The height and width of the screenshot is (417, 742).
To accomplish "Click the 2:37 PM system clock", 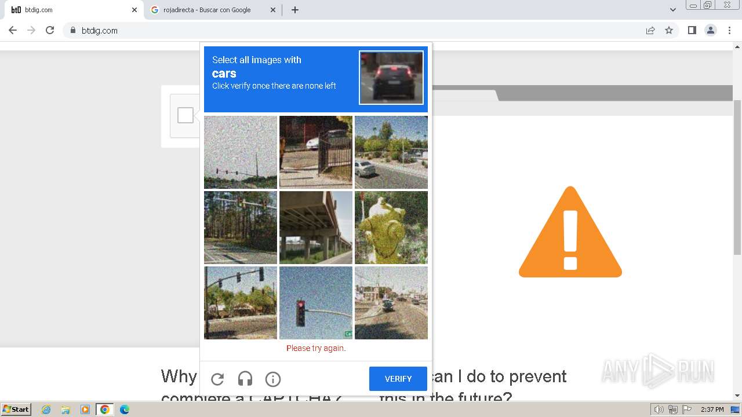I will [x=712, y=409].
